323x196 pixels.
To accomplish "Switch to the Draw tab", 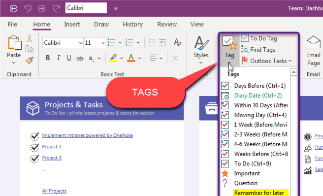I will [x=101, y=24].
